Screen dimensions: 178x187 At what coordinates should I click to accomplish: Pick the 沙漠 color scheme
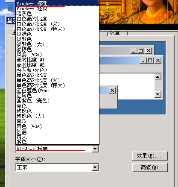(57, 131)
